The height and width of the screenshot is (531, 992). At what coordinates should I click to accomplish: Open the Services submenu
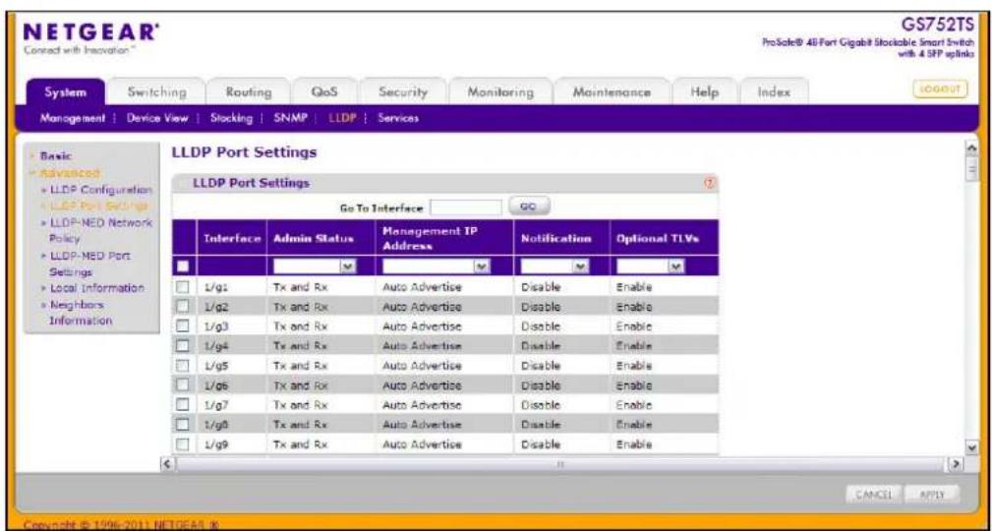pos(398,118)
